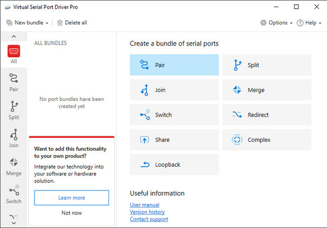Dismiss the promo with Not now
327x228 pixels.
(x=71, y=213)
